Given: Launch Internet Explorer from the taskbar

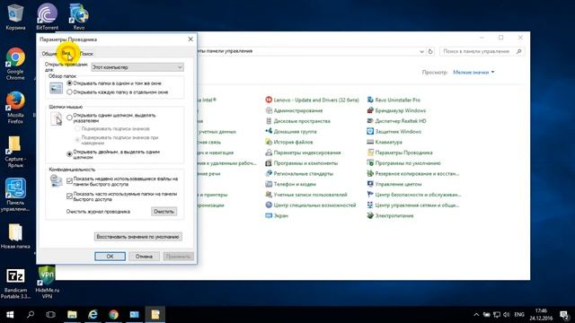Looking at the screenshot, I should 93,315.
